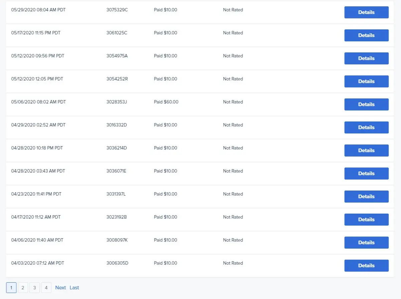This screenshot has height=299, width=401.
Task: Click Not Rated in row 3031397L
Action: coord(233,194)
